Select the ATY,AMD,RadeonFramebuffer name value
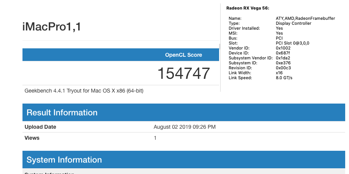The height and width of the screenshot is (174, 349). tap(306, 19)
